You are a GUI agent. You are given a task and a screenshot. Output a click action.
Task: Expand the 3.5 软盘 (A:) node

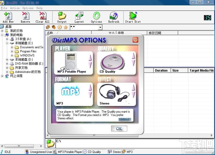pyautogui.click(x=7, y=39)
